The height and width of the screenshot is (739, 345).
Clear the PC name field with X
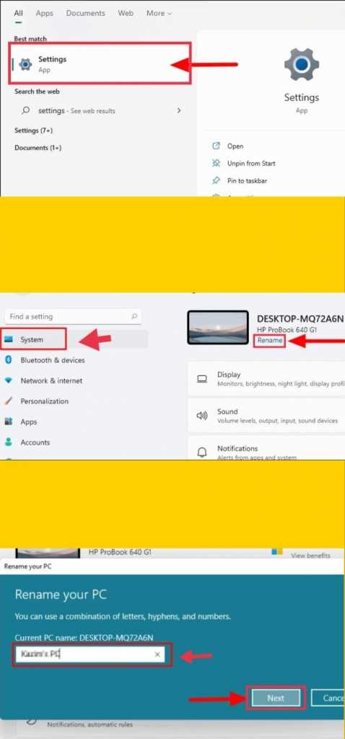point(157,654)
